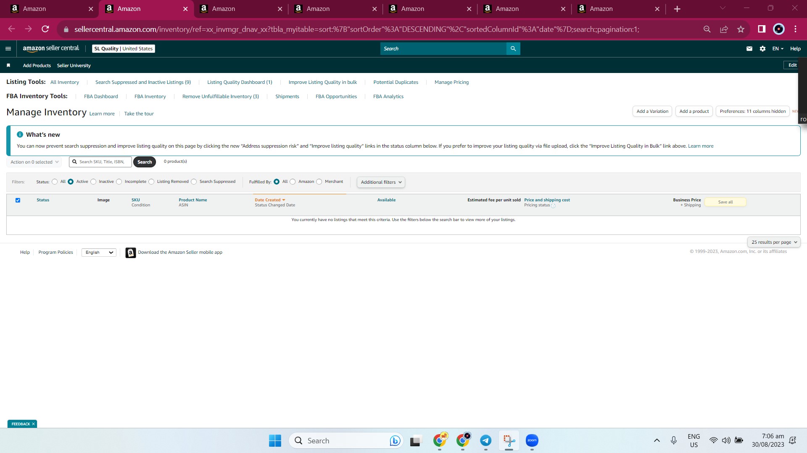Select Fulfilled By Amazon radio button
807x453 pixels.
(293, 182)
